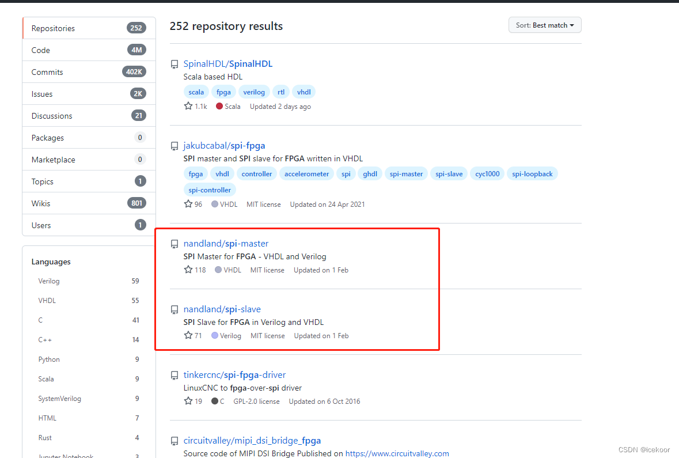The height and width of the screenshot is (458, 679).
Task: Click star icon showing 1.1k stars
Action: coord(188,106)
